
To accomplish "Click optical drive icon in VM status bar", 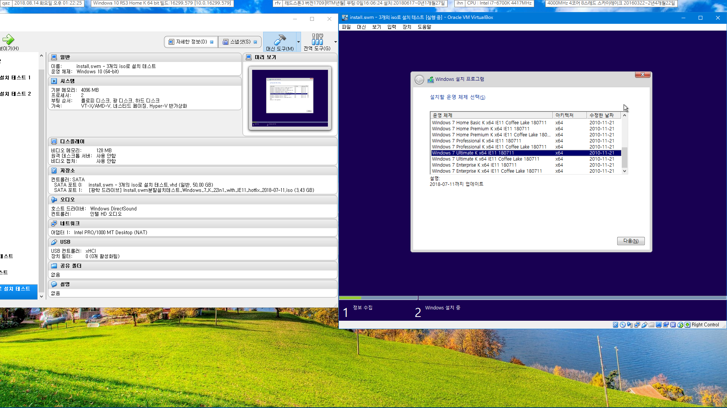I will point(622,325).
